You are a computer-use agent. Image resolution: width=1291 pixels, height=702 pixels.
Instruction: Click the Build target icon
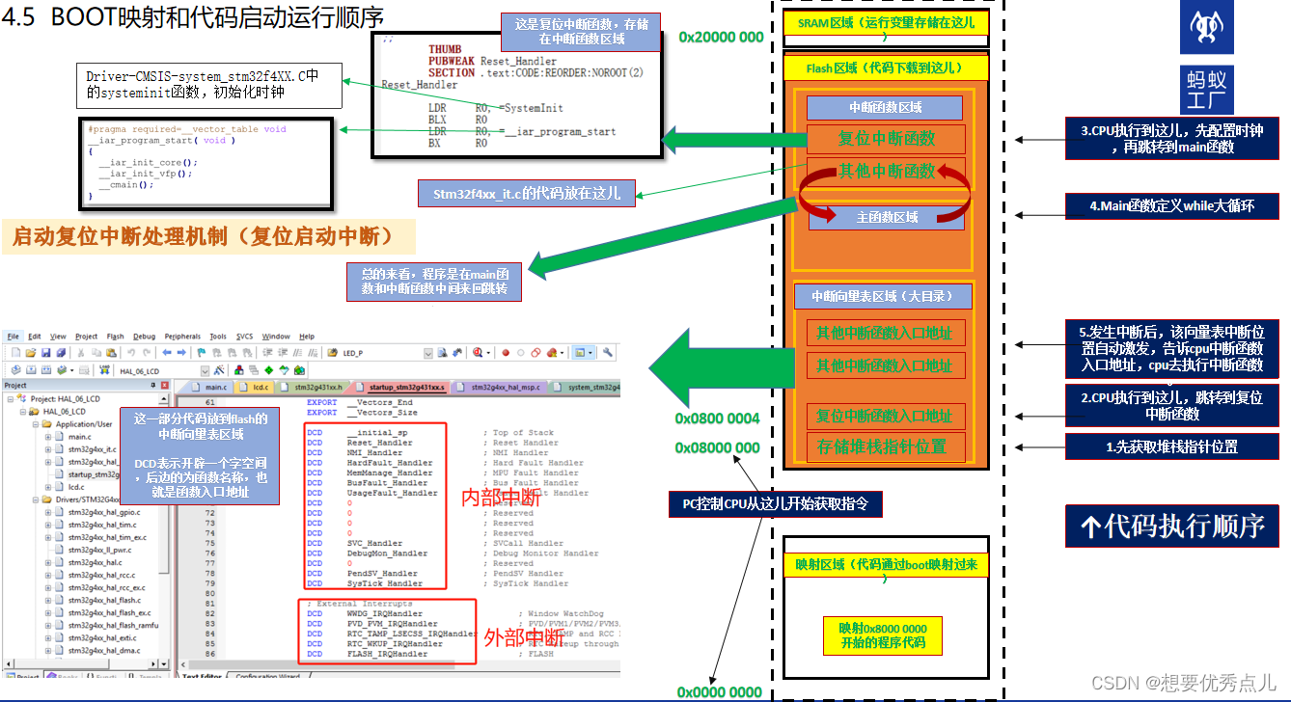31,370
